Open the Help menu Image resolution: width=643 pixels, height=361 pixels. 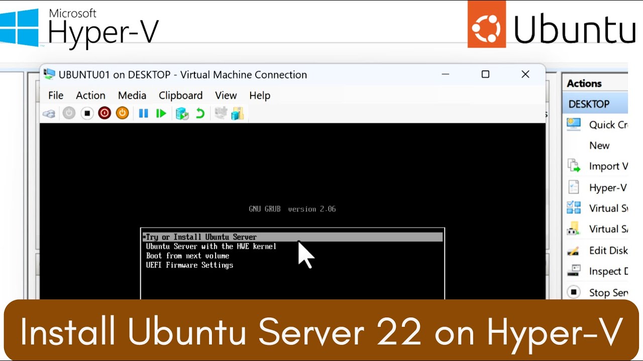[260, 95]
